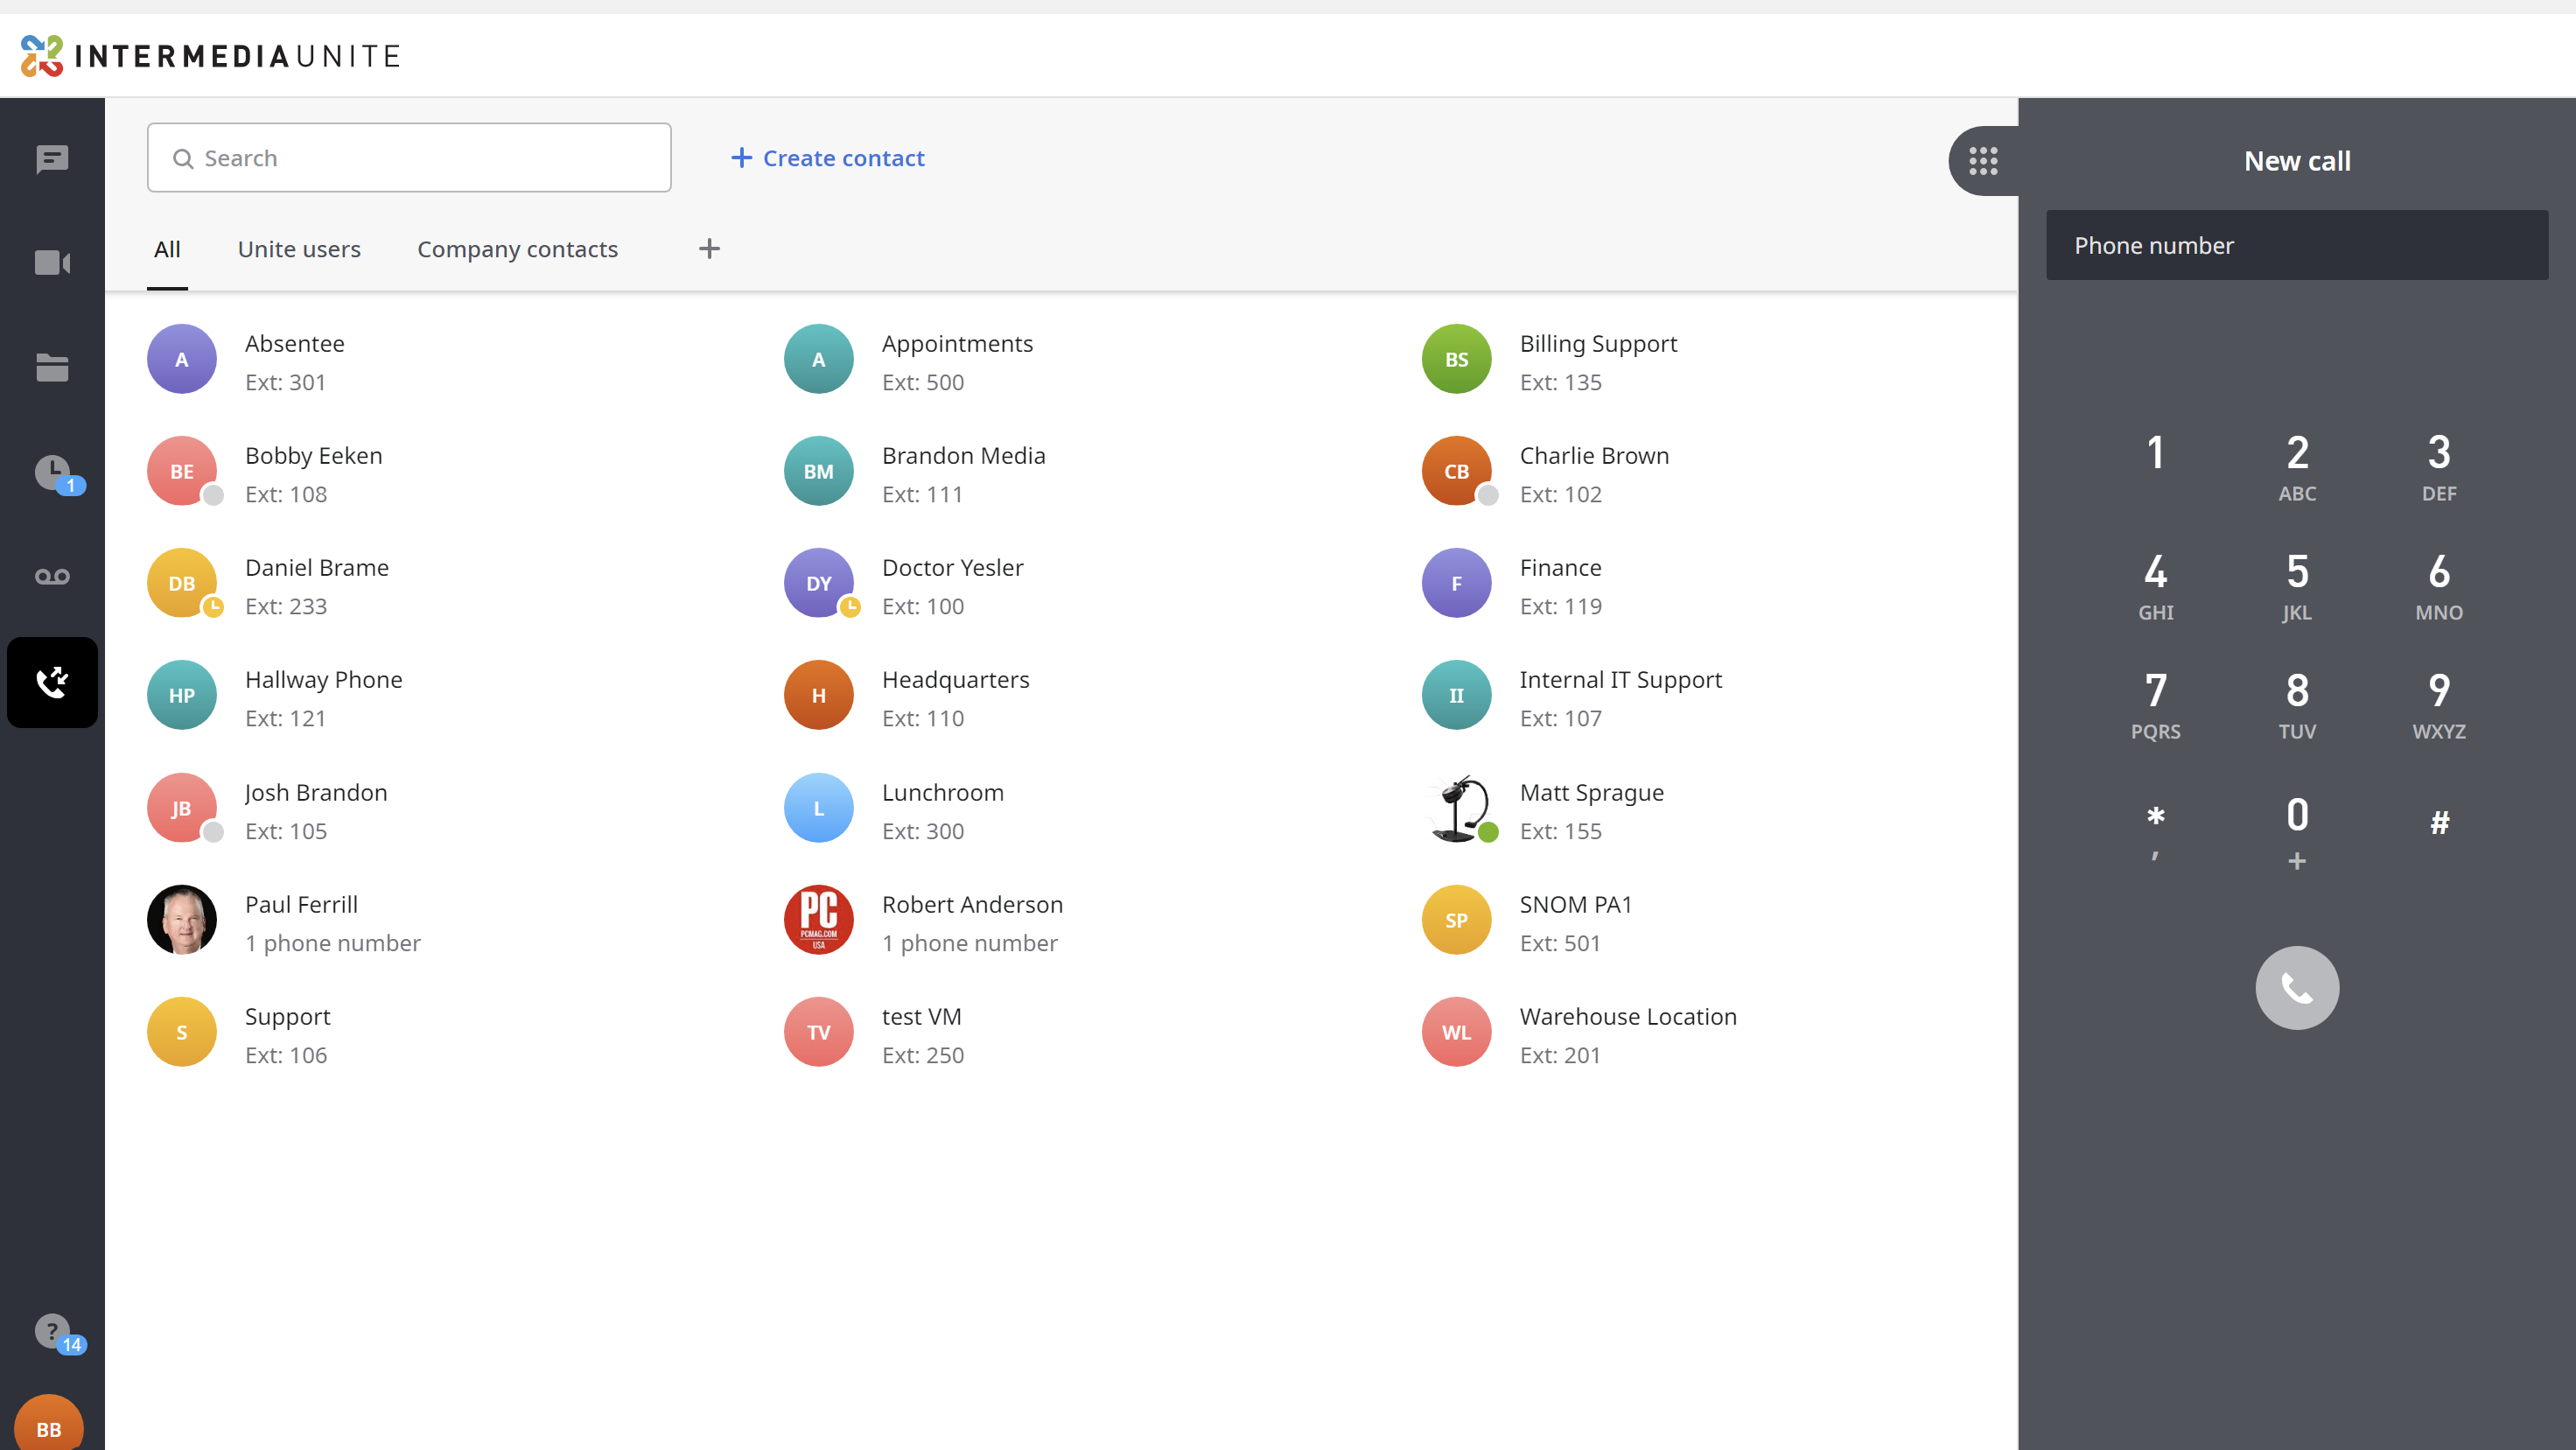Switch to the Unite users tab

point(299,249)
